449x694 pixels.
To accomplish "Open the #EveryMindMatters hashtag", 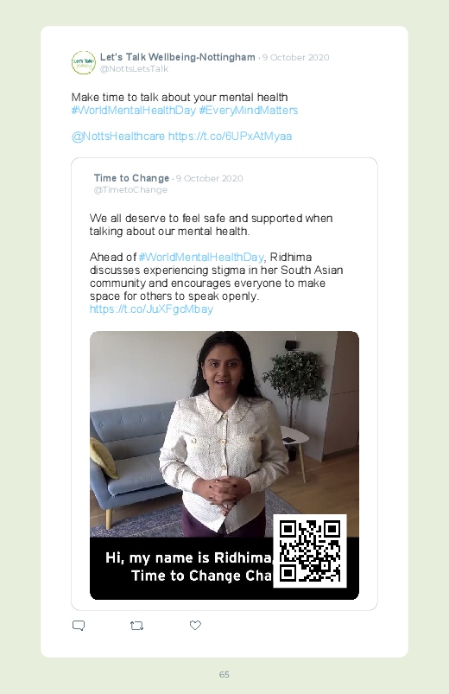I will coord(248,111).
